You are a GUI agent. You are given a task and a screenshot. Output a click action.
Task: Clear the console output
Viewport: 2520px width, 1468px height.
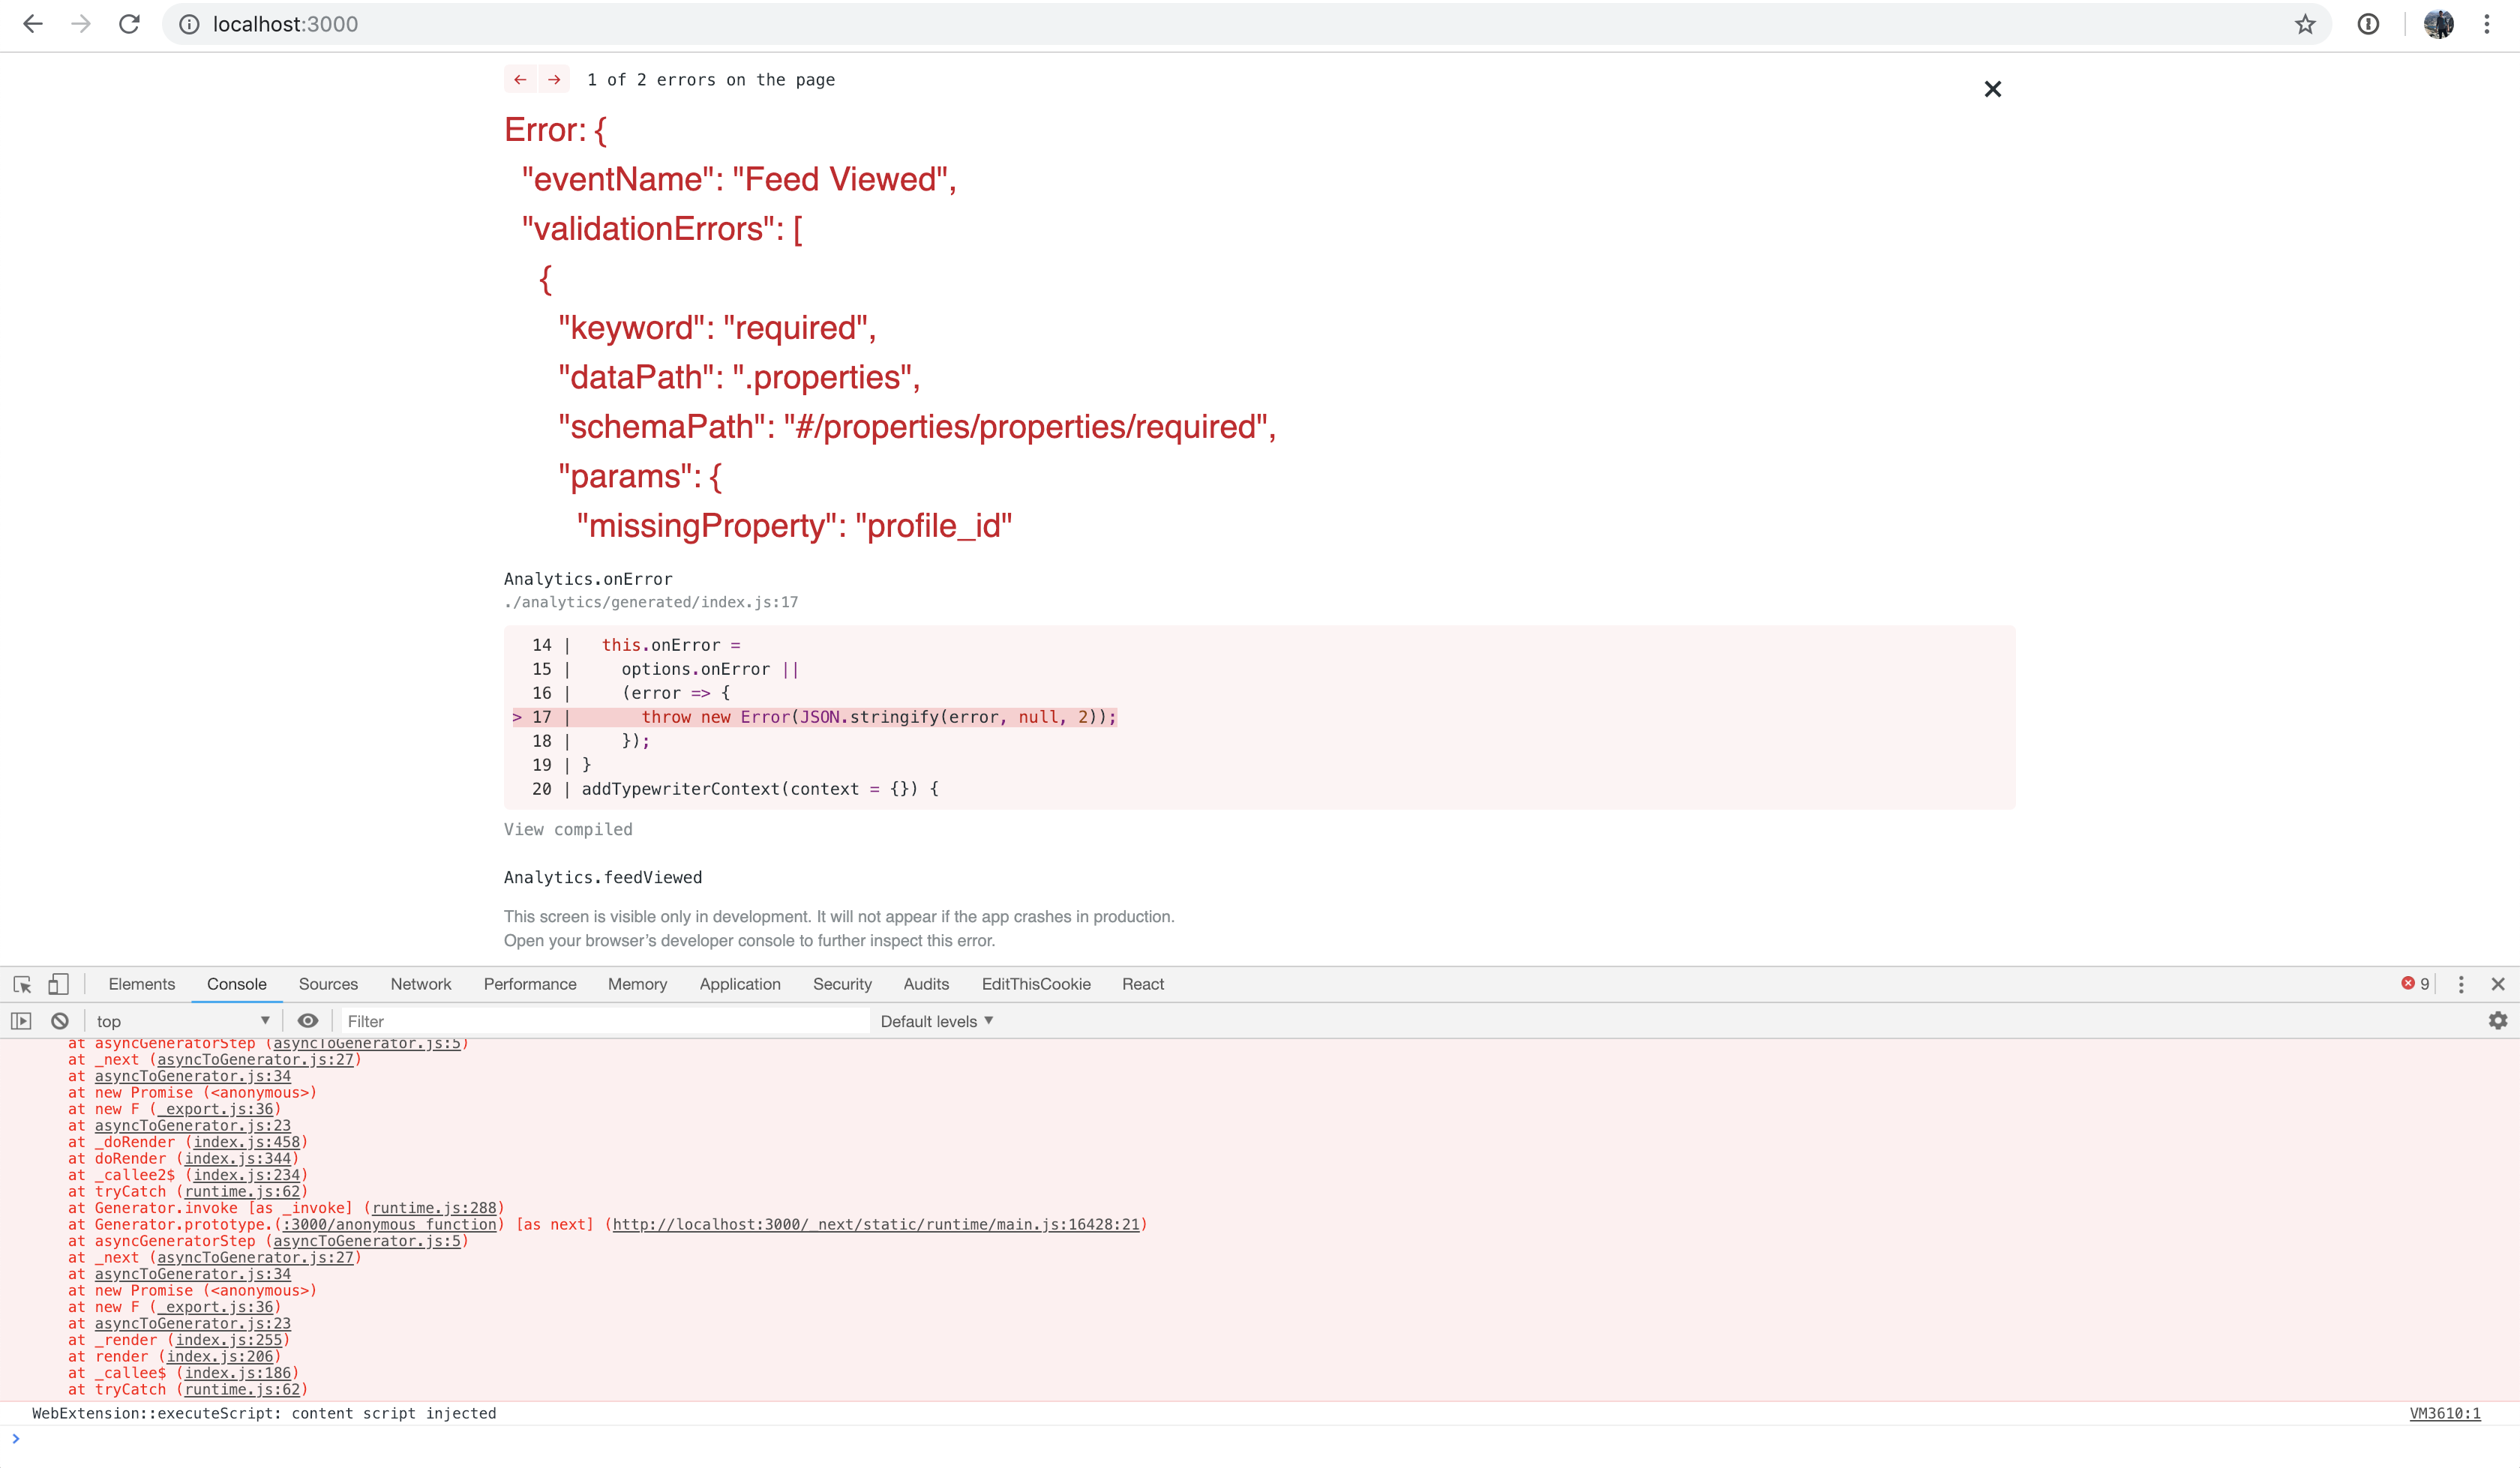[x=60, y=1021]
